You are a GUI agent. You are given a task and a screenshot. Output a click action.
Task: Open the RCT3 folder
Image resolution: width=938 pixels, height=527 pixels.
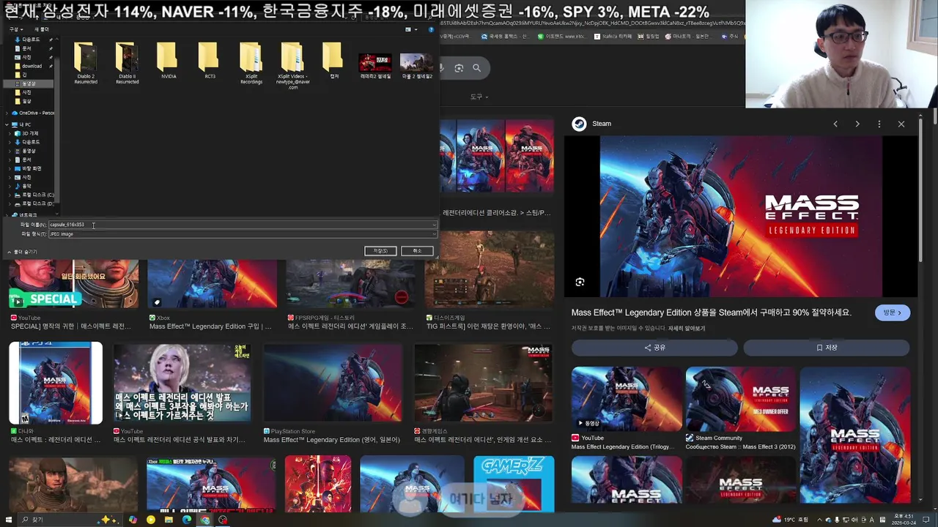(210, 61)
